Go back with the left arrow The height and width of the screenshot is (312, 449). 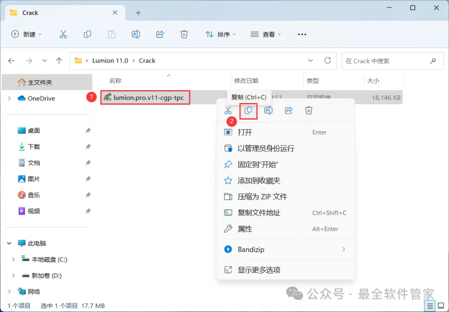coord(11,61)
